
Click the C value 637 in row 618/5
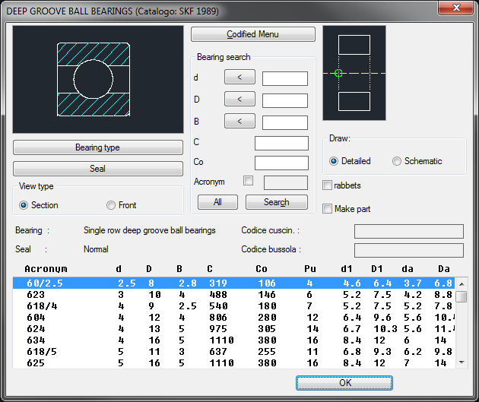click(x=218, y=352)
